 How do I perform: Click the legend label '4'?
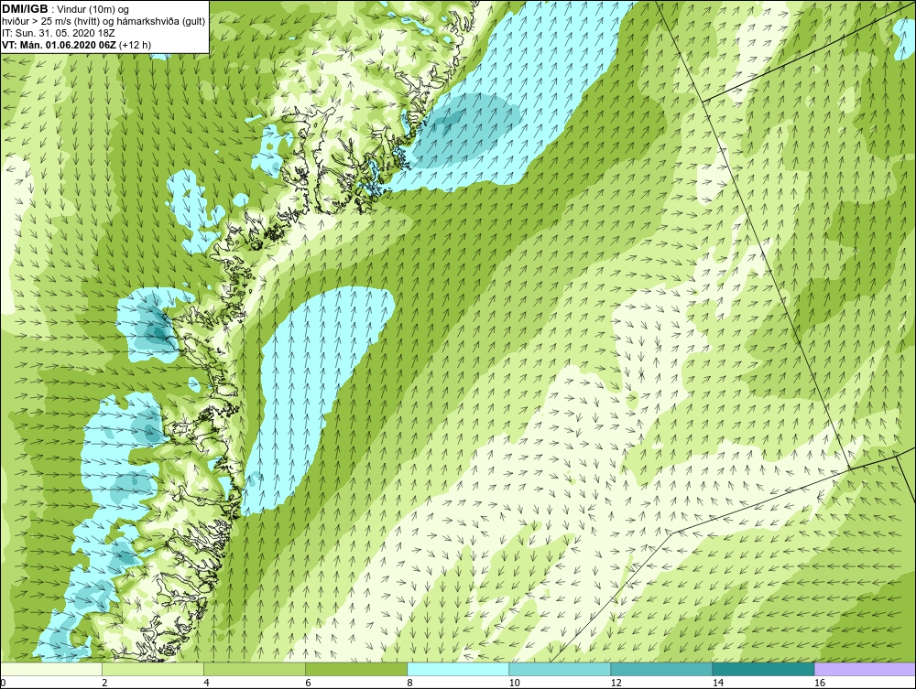tap(206, 683)
